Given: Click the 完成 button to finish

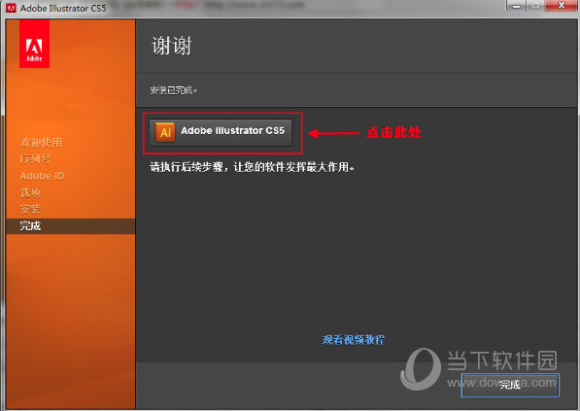Looking at the screenshot, I should pos(510,385).
